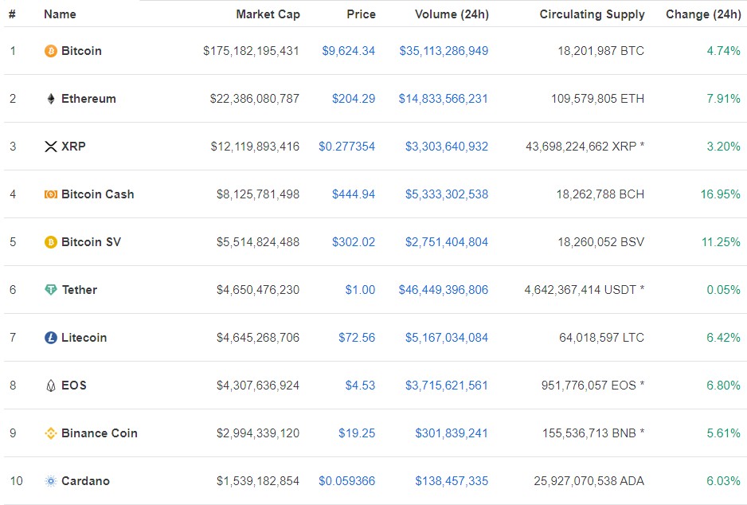Select Bitcoin Cash market cap $8,125,781,498
The width and height of the screenshot is (747, 505).
pyautogui.click(x=258, y=194)
